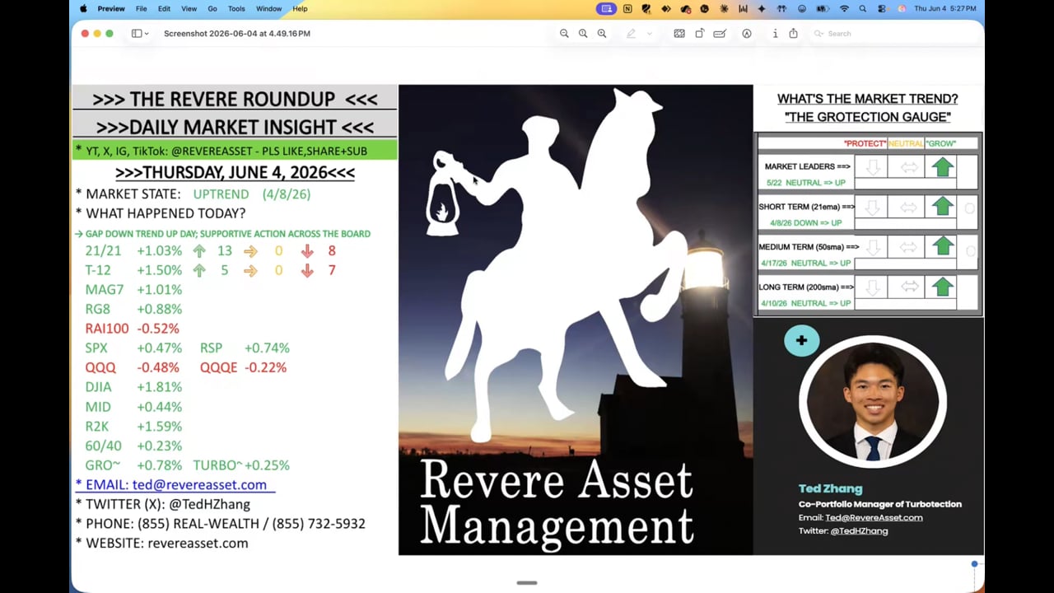The image size is (1054, 593).
Task: Click the Market Leaders neutral sideways arrow
Action: click(908, 167)
